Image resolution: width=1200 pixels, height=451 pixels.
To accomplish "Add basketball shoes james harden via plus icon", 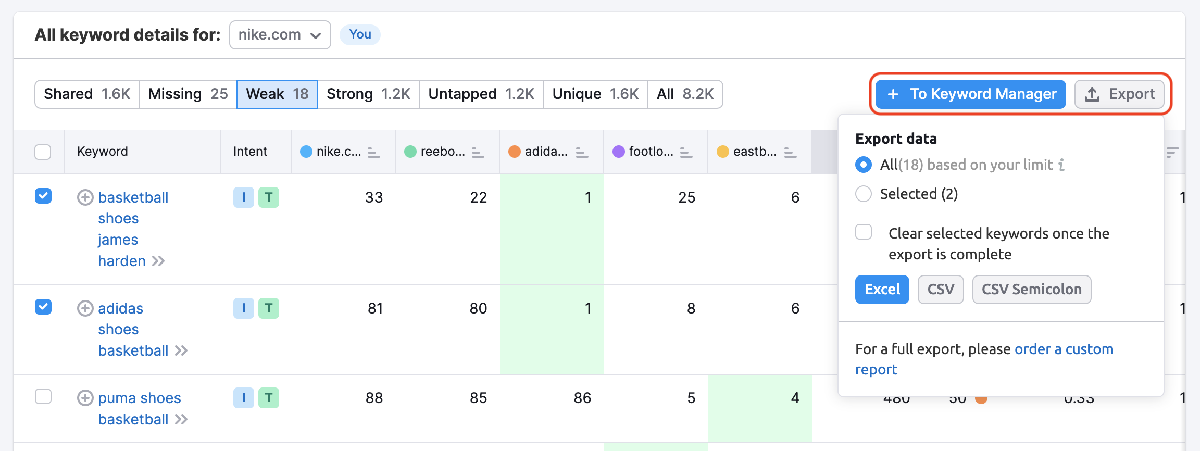I will (85, 198).
